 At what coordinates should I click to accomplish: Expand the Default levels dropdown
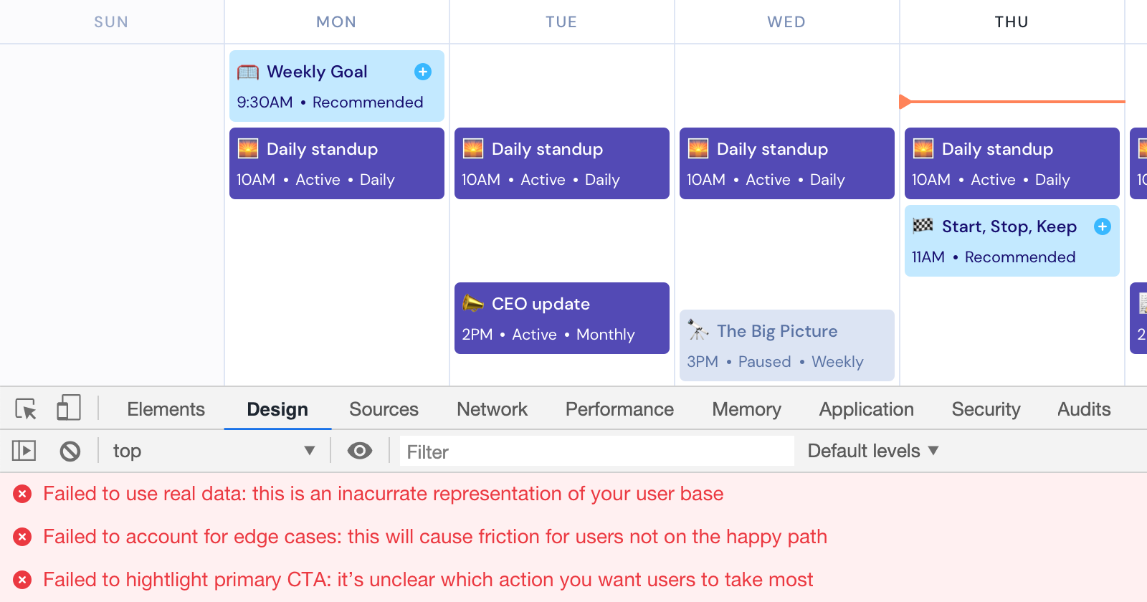pyautogui.click(x=873, y=451)
